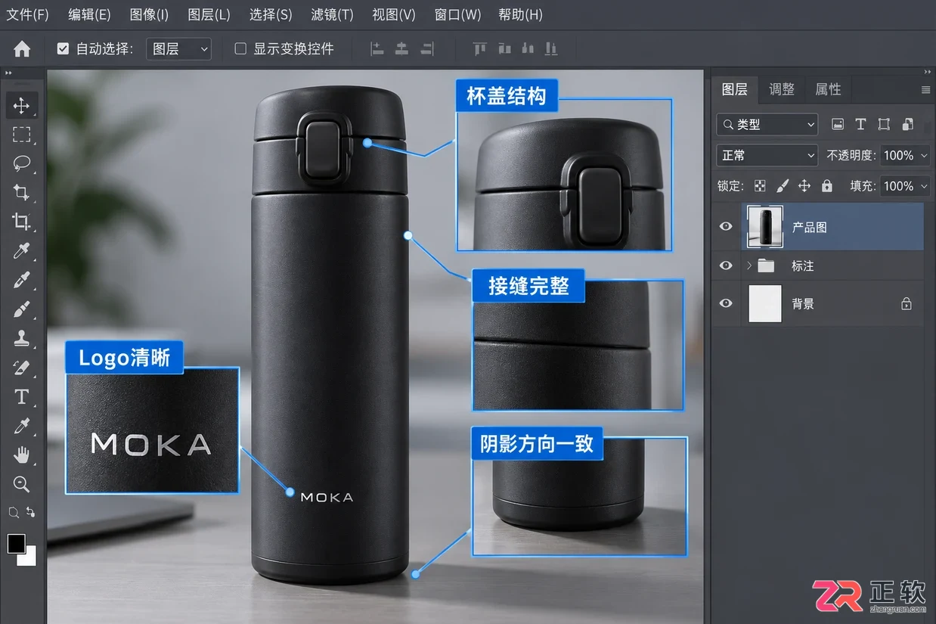The image size is (936, 624).
Task: Expand the 标注 layer group
Action: point(749,265)
